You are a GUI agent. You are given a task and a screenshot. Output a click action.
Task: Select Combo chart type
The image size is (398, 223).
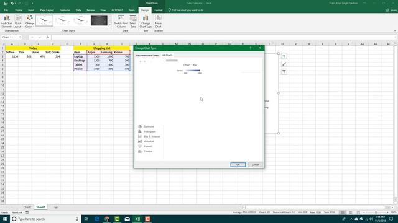click(148, 151)
